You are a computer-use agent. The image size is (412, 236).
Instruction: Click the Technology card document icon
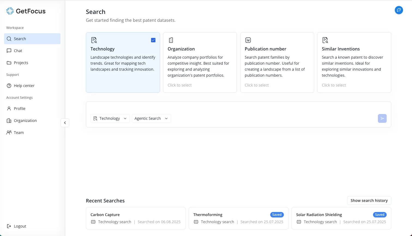coord(94,40)
